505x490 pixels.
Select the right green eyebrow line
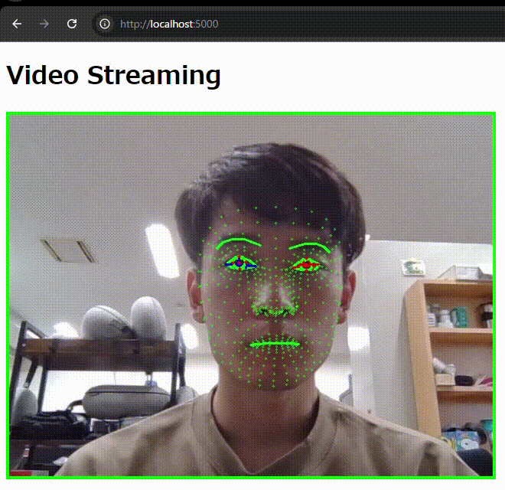[309, 246]
